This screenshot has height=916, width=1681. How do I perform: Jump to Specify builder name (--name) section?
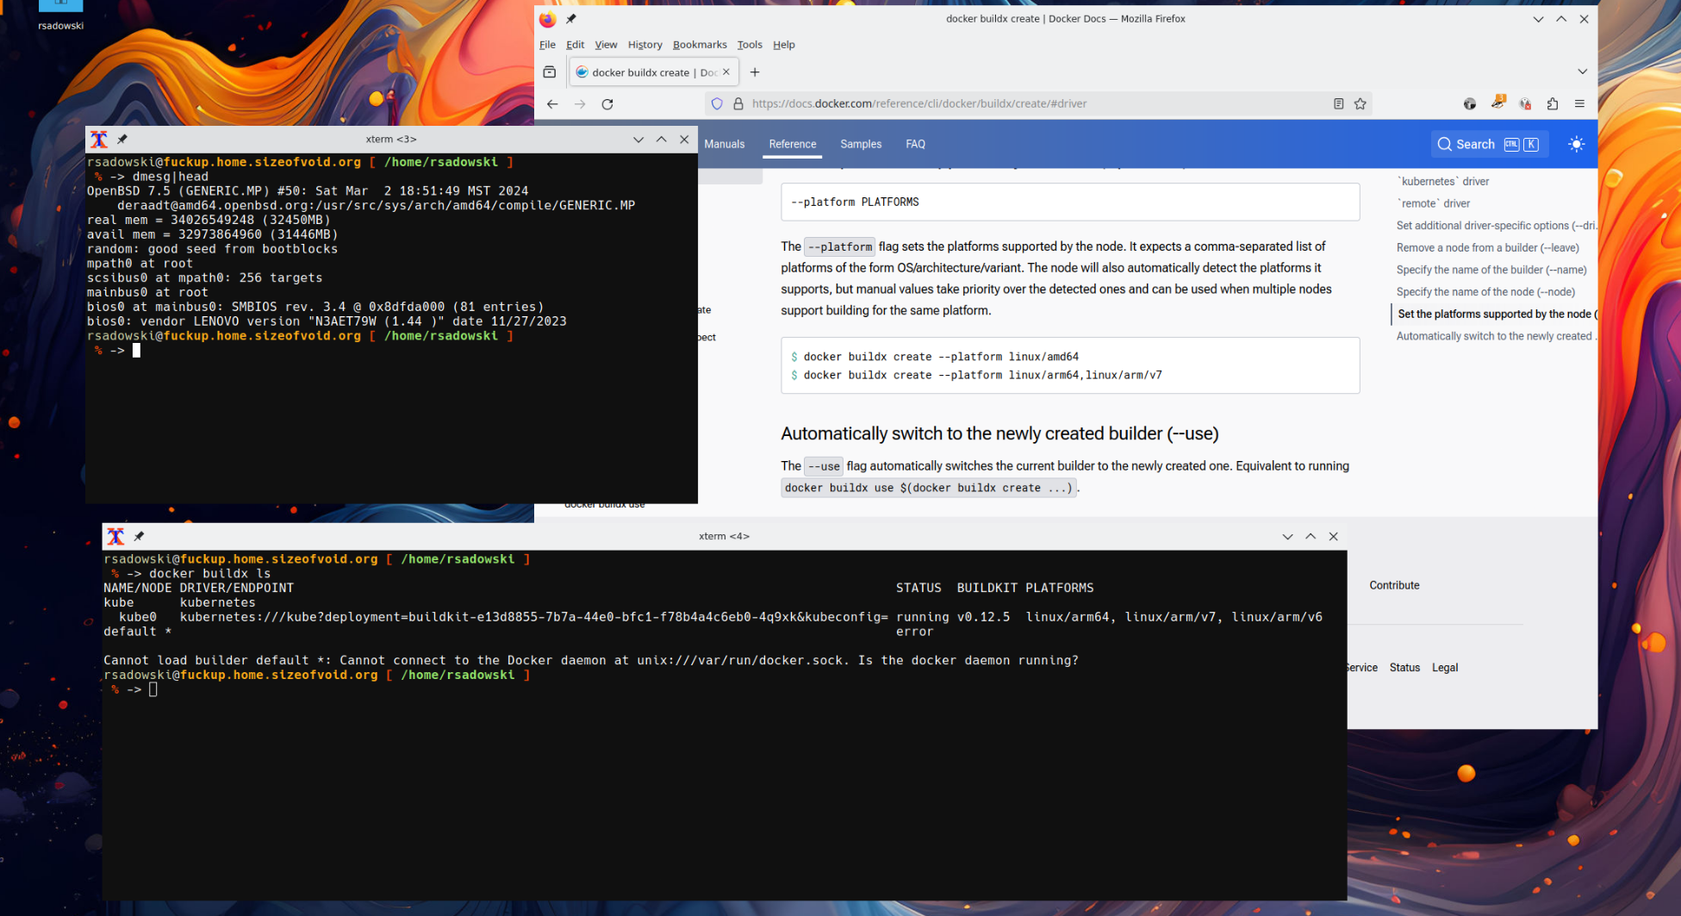click(x=1491, y=270)
